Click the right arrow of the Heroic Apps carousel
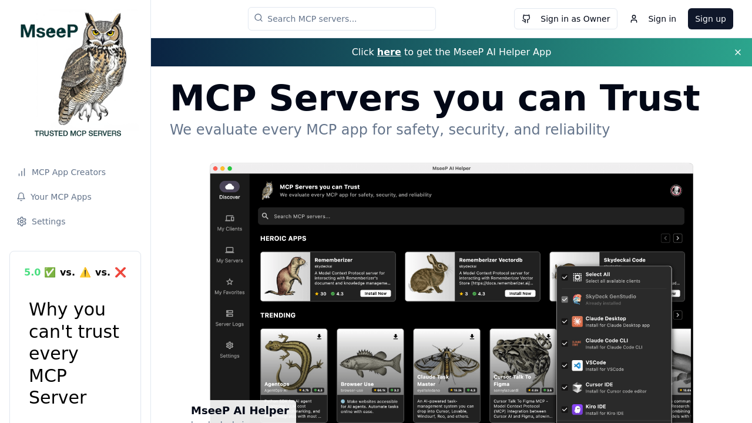The height and width of the screenshot is (423, 752). tap(678, 238)
